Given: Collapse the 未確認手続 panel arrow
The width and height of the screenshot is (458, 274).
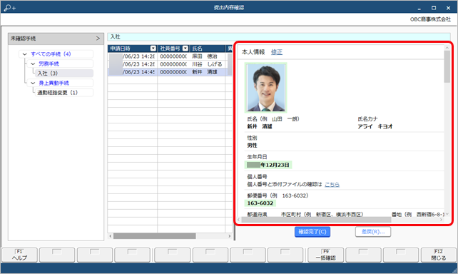Looking at the screenshot, I should click(98, 39).
